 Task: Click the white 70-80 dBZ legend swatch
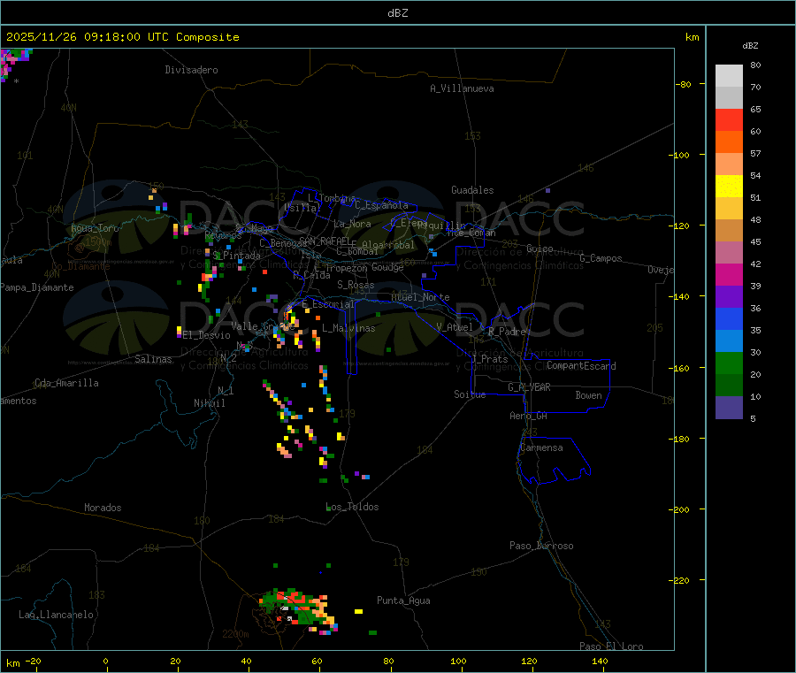pyautogui.click(x=729, y=76)
